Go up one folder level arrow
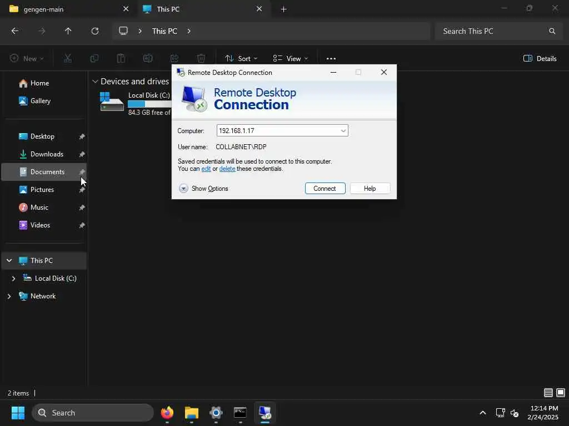The image size is (569, 426). (x=68, y=31)
